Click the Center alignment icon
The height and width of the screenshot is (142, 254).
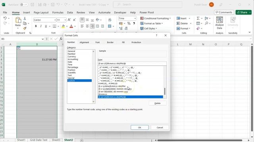[x=87, y=26]
